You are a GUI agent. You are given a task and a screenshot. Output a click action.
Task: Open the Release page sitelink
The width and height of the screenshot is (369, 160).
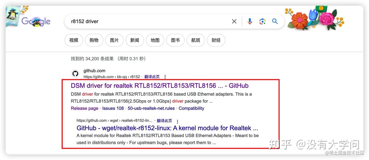click(85, 108)
